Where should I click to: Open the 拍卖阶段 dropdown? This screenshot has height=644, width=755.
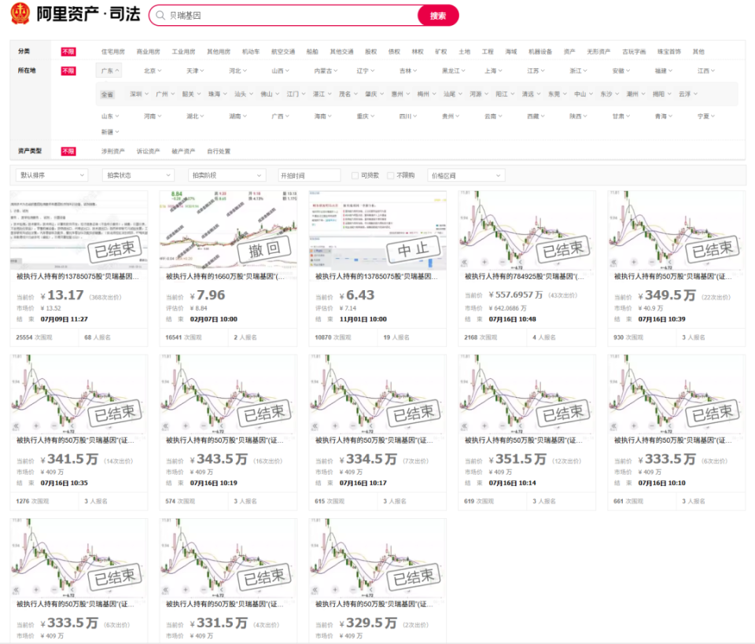pyautogui.click(x=226, y=175)
